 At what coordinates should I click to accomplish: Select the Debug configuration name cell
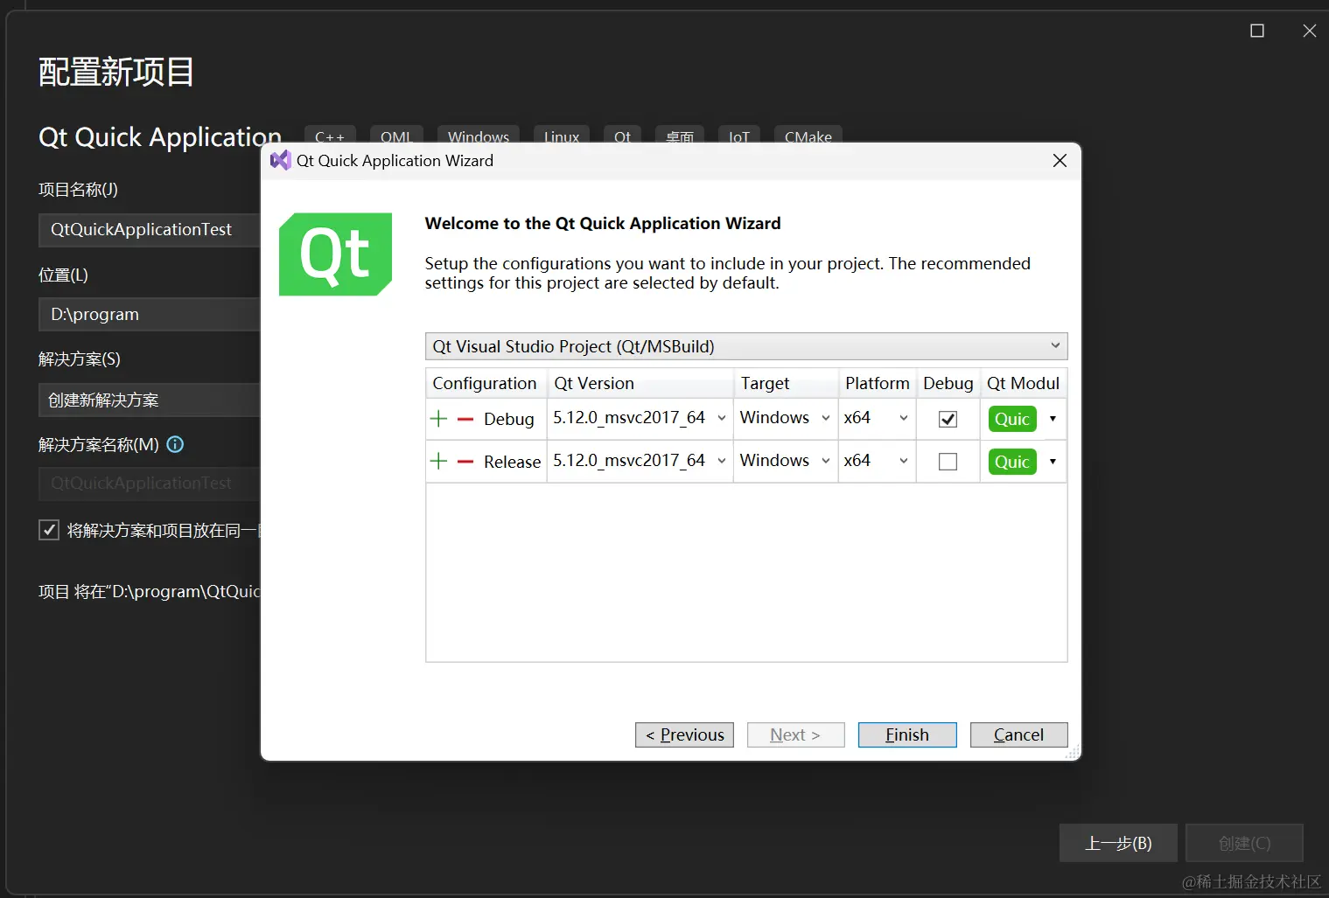click(x=509, y=419)
